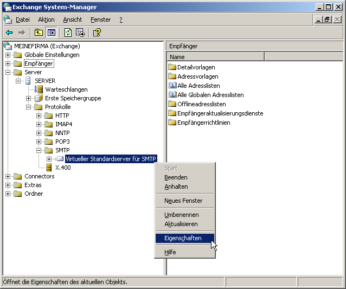
Task: Click the Refresh toolbar icon
Action: 68,33
